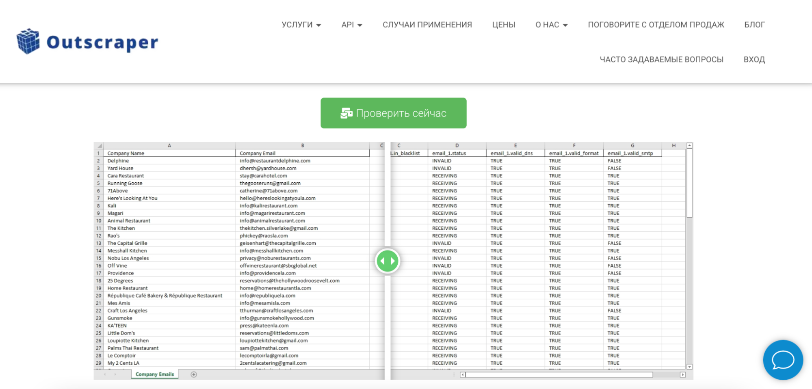Click tthurman@craftlosangeles.com email cell
The image size is (812, 389).
(303, 311)
